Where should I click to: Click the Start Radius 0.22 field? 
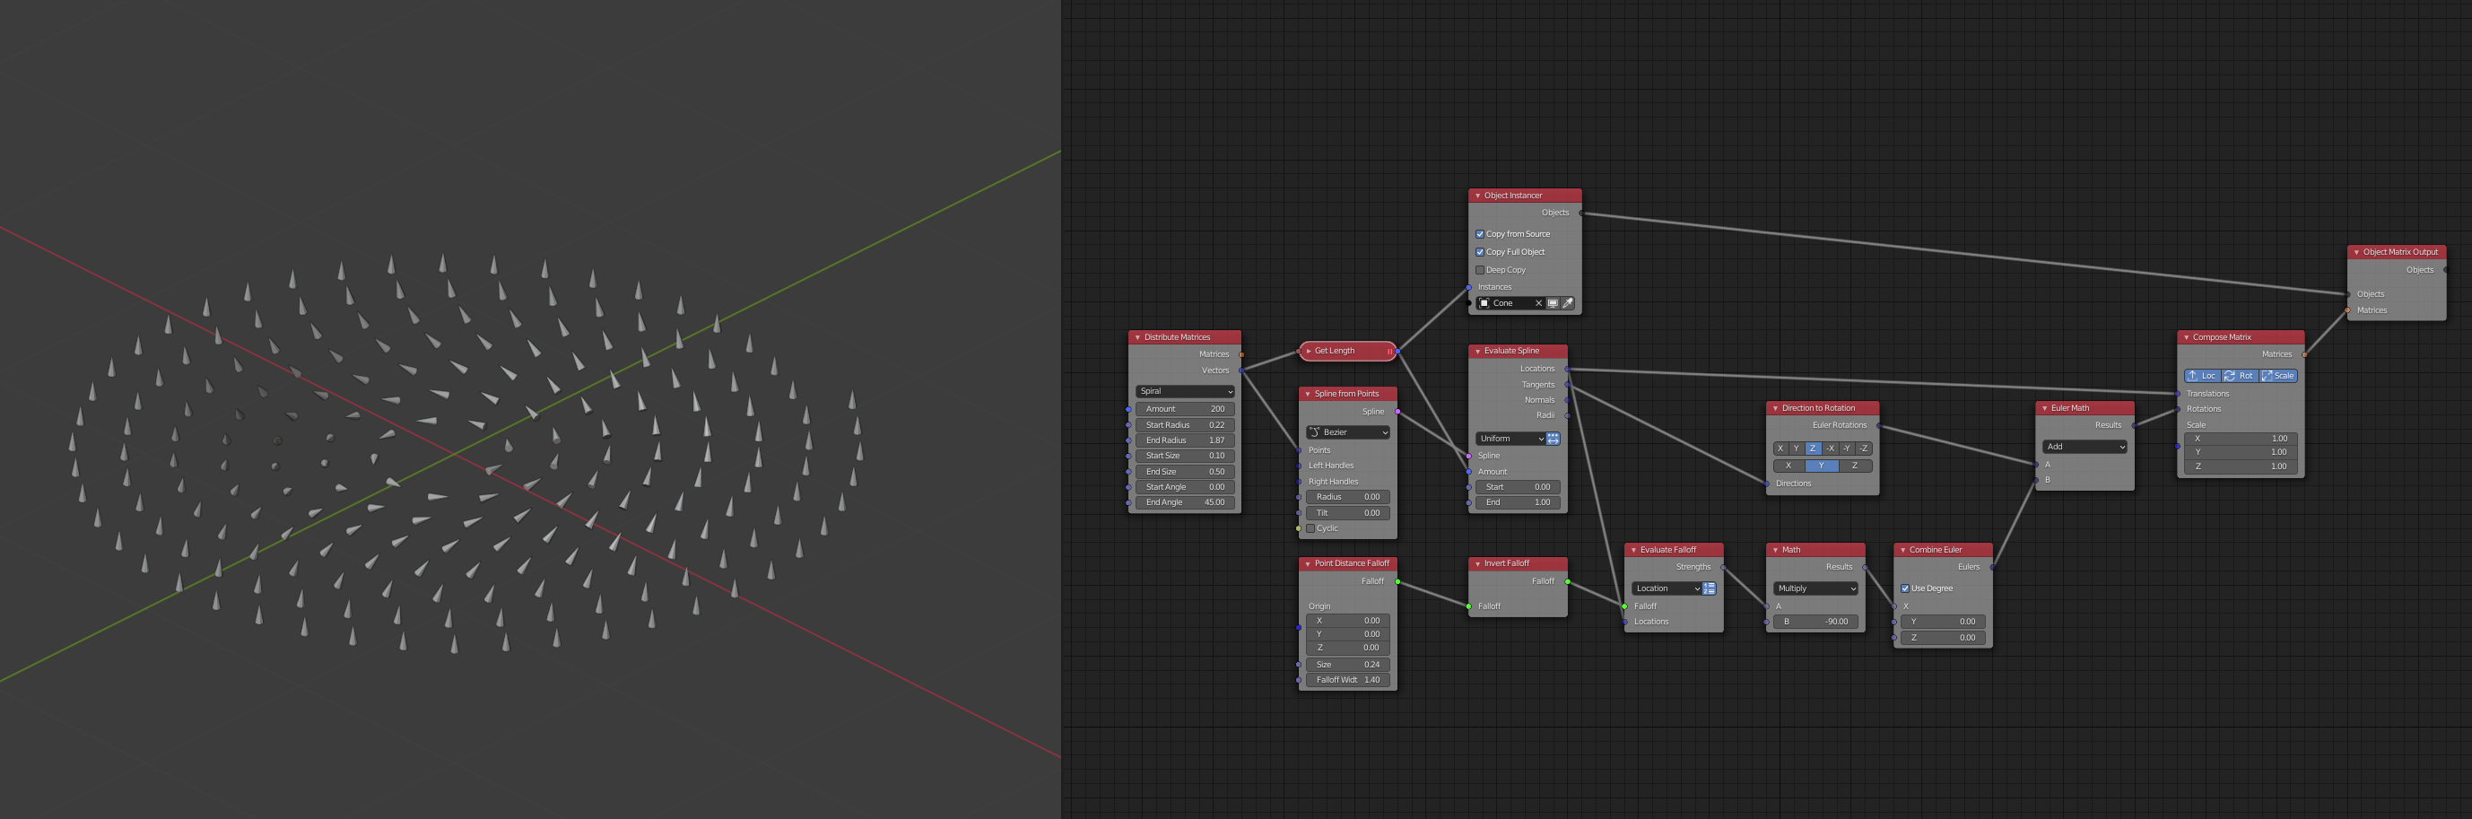1184,425
